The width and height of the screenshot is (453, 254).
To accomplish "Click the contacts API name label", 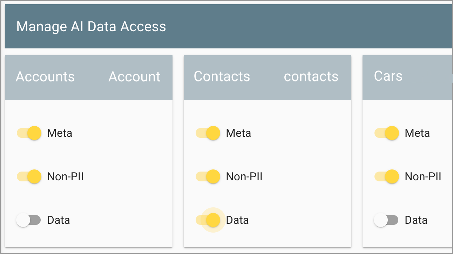I will (311, 77).
